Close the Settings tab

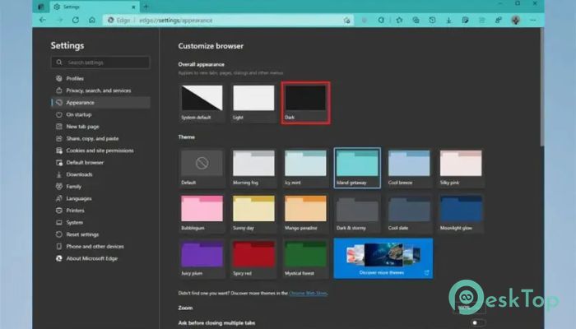(x=133, y=7)
